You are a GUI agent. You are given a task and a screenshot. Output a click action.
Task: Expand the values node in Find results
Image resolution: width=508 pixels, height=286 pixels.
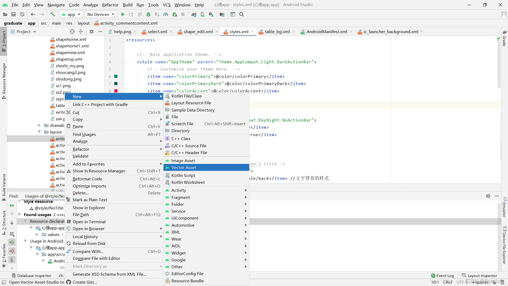(37, 234)
